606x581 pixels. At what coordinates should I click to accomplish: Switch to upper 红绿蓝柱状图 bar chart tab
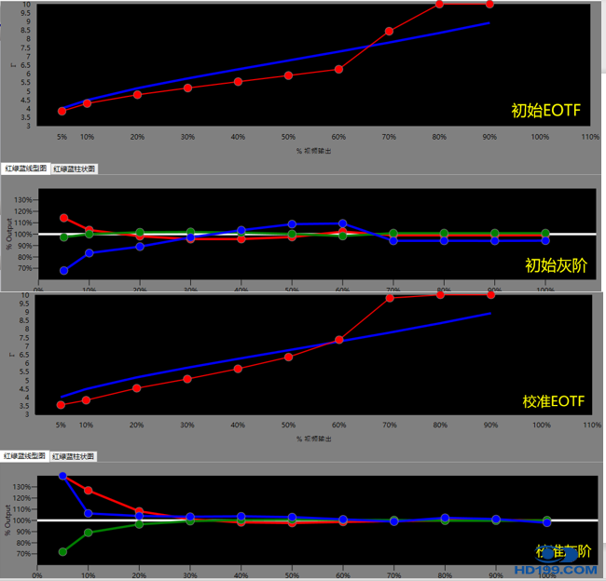tap(75, 169)
